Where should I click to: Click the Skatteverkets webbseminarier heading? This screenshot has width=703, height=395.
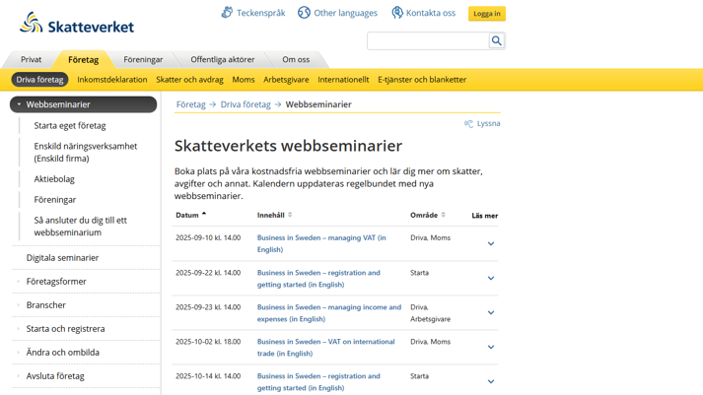click(x=288, y=146)
